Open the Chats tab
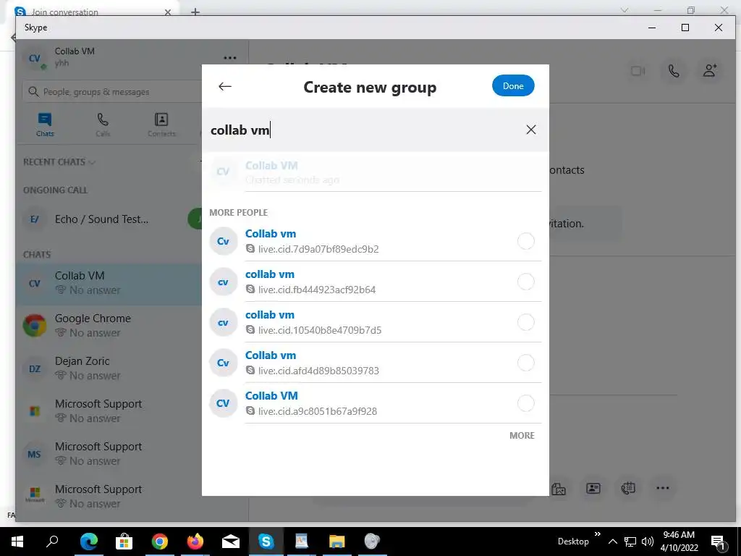The image size is (741, 556). tap(45, 125)
